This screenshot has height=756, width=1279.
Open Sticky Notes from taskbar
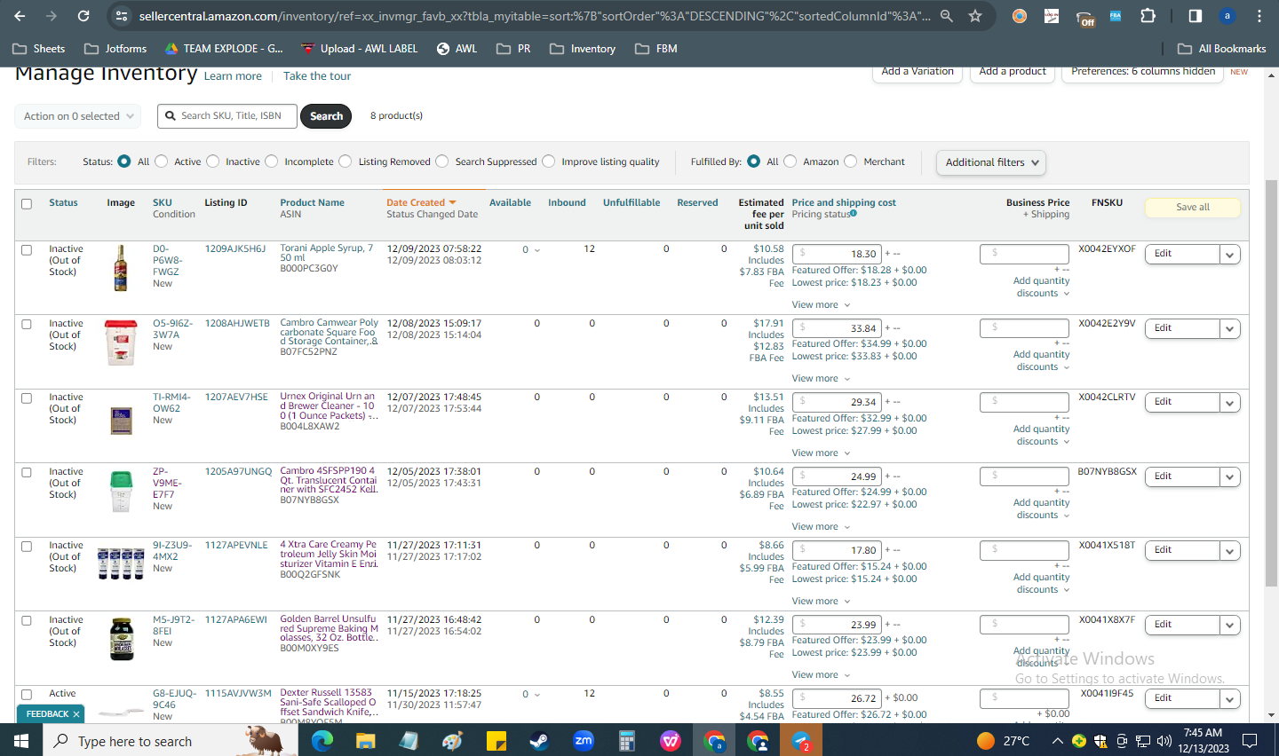[x=496, y=740]
